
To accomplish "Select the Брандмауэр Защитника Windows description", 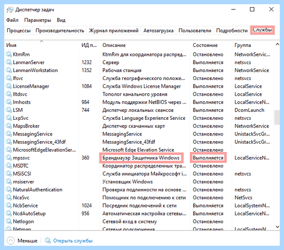I will pos(141,158).
